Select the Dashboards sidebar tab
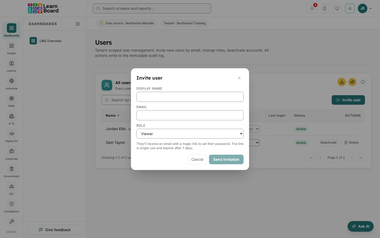Image resolution: width=380 pixels, height=238 pixels. [12, 30]
